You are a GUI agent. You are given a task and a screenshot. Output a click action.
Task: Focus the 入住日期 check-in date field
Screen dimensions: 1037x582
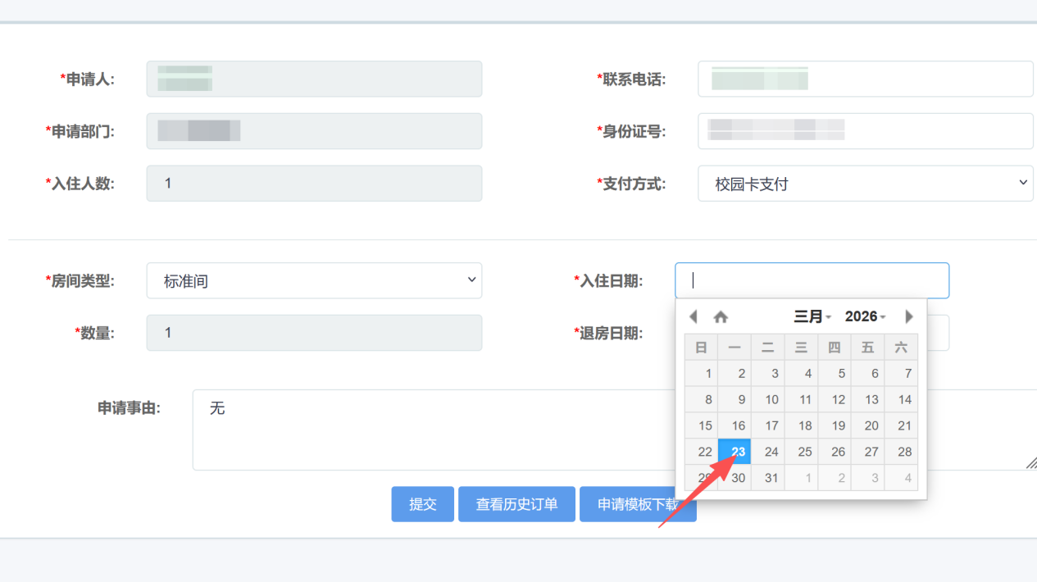point(812,280)
